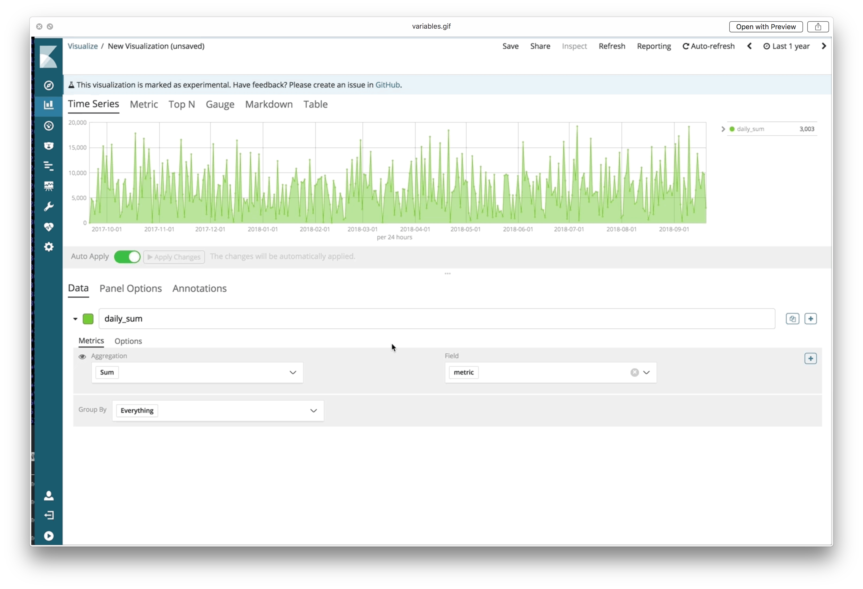Viewport: 863px width, 589px height.
Task: Open Monitoring via the heartbeat icon
Action: point(49,227)
